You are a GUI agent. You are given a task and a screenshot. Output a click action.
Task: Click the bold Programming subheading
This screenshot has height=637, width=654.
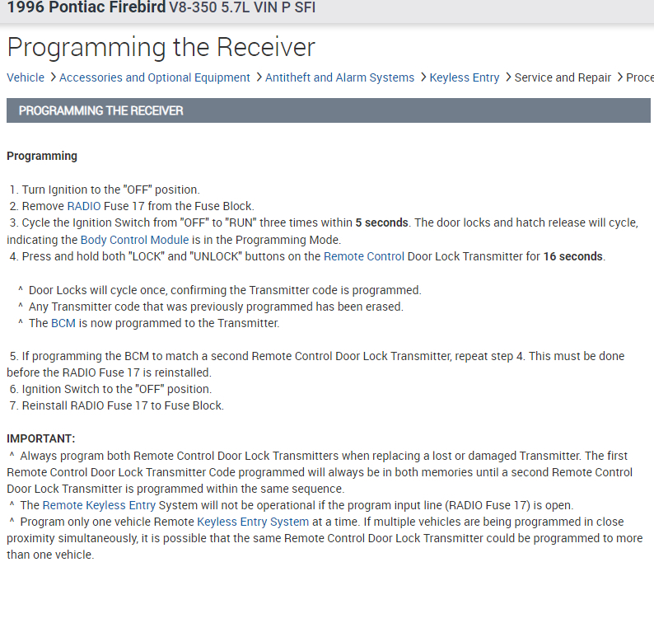tap(42, 156)
